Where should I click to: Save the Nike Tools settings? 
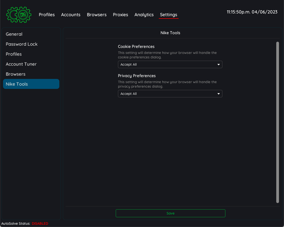[x=171, y=213]
